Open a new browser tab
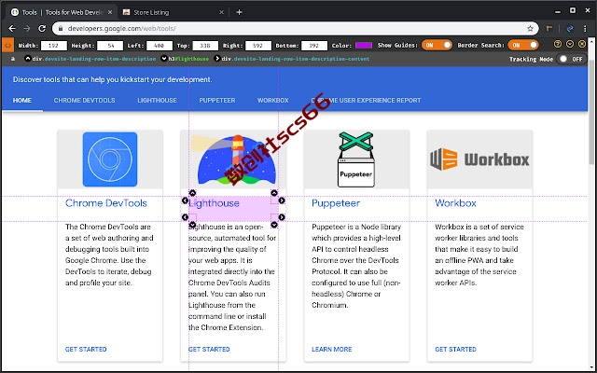 tap(239, 12)
